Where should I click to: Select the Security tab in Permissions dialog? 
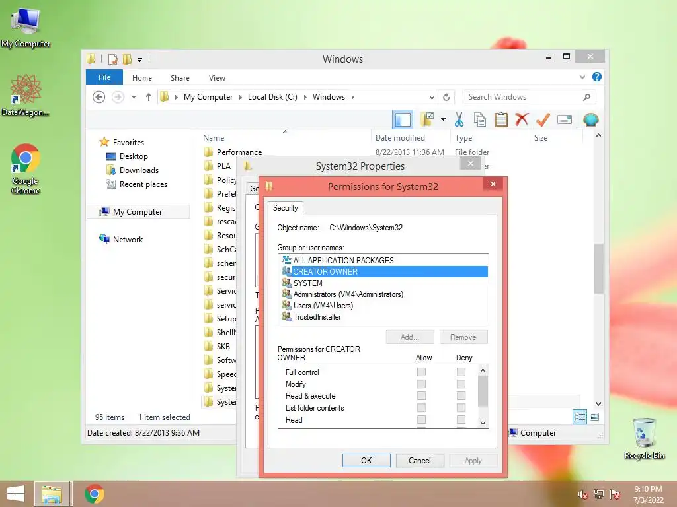(x=286, y=208)
